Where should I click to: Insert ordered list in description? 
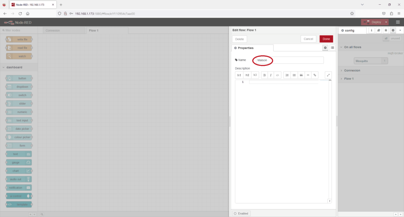[287, 75]
